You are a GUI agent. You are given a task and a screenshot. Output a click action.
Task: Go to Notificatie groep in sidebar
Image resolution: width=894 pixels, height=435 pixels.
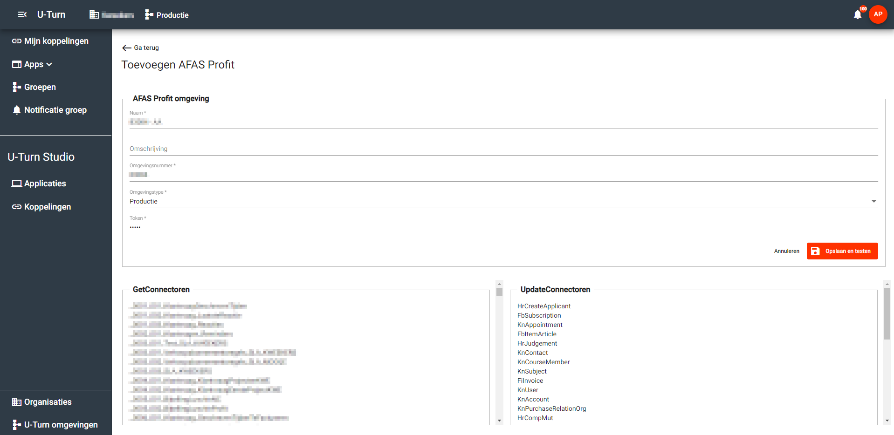(x=55, y=110)
